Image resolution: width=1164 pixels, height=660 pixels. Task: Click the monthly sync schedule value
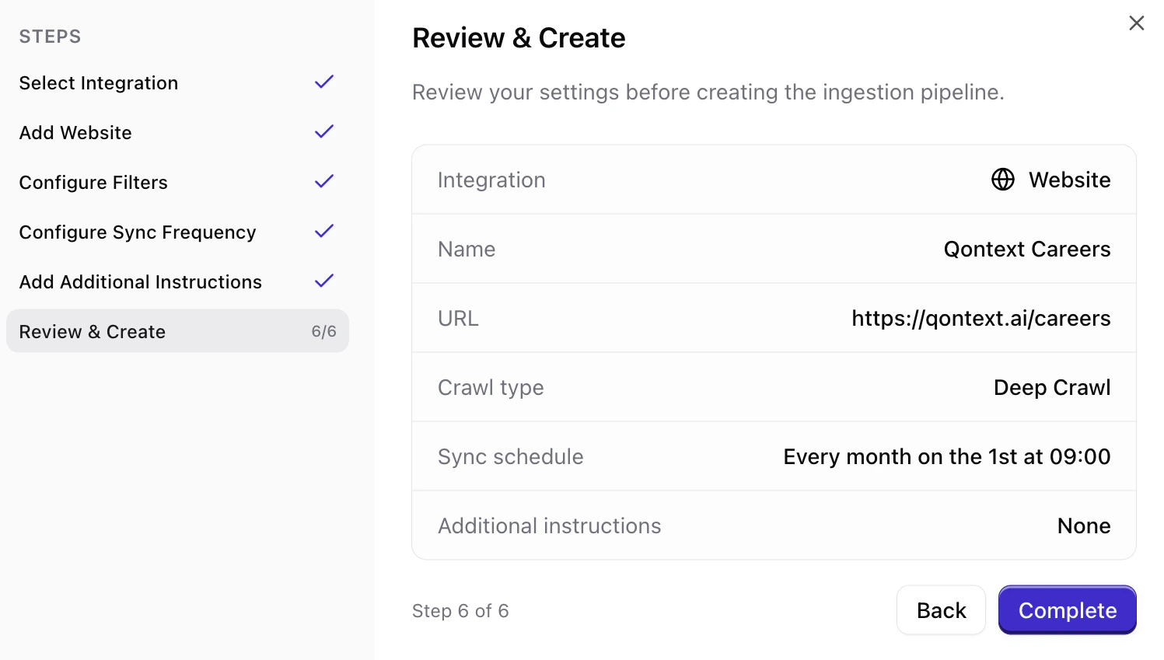(946, 456)
